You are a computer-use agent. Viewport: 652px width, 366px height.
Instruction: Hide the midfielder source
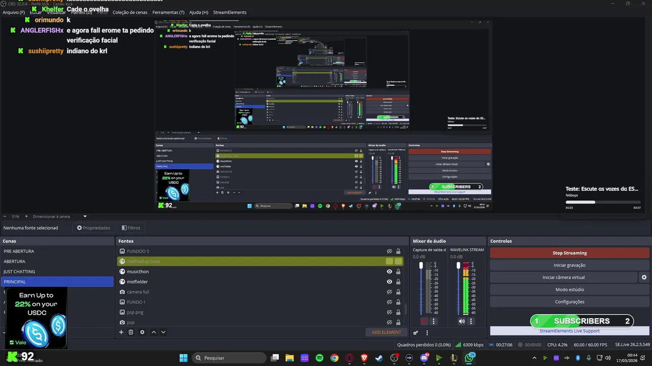click(389, 282)
